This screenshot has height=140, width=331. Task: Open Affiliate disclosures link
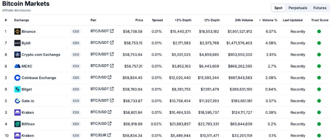(x=17, y=10)
